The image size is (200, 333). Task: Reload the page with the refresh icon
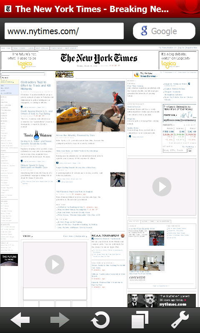pos(100,320)
